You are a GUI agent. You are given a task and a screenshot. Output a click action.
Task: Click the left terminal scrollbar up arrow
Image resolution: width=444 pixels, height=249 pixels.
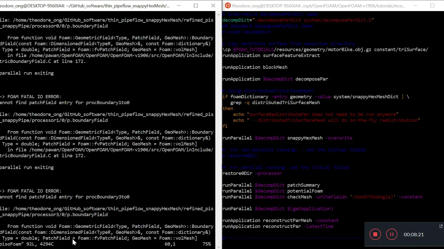pyautogui.click(x=219, y=14)
